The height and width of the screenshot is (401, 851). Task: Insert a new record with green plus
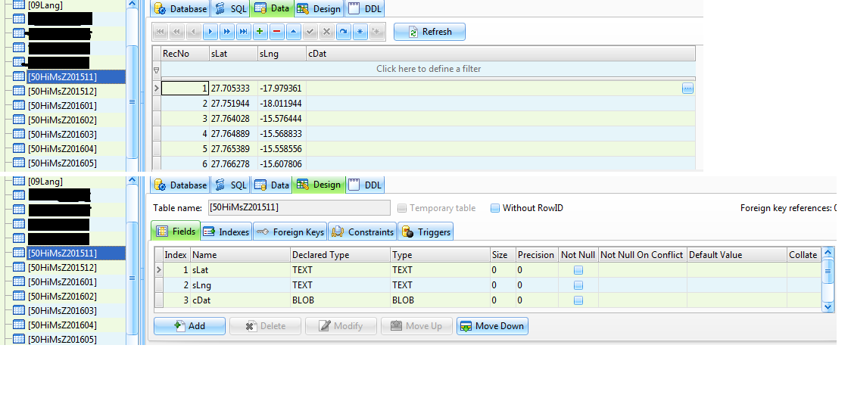(x=260, y=32)
